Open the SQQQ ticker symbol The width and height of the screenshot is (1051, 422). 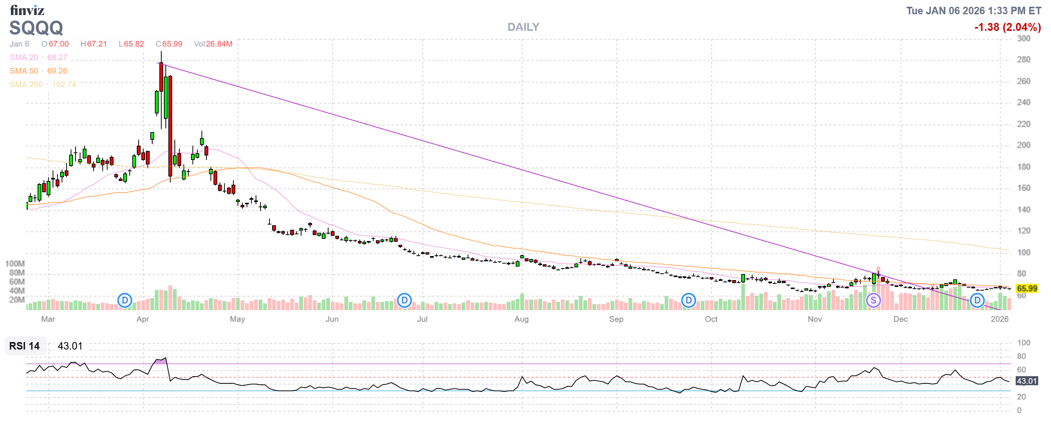36,28
